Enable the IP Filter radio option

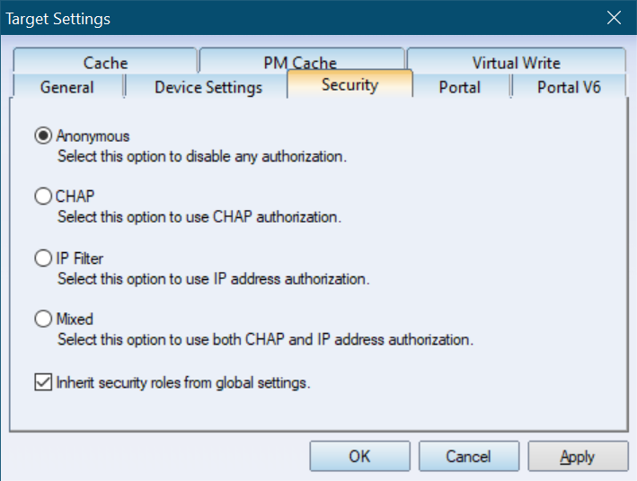[x=43, y=258]
